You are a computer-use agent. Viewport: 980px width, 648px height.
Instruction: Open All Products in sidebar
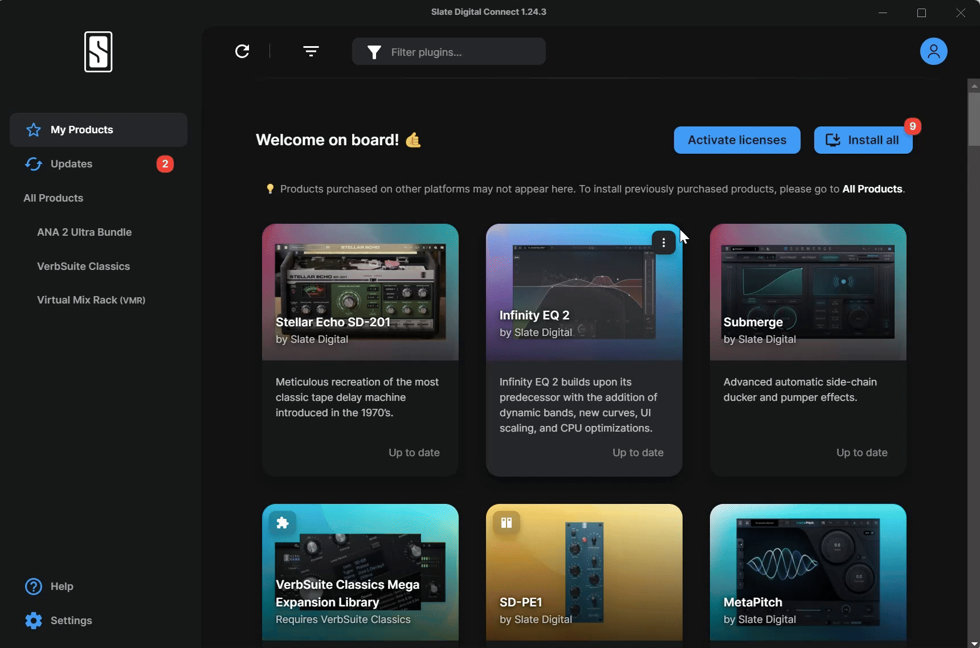click(53, 198)
